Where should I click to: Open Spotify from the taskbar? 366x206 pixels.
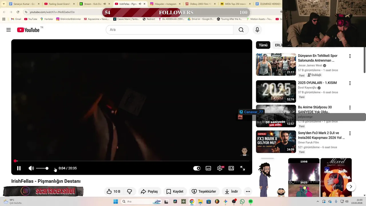click(250, 201)
